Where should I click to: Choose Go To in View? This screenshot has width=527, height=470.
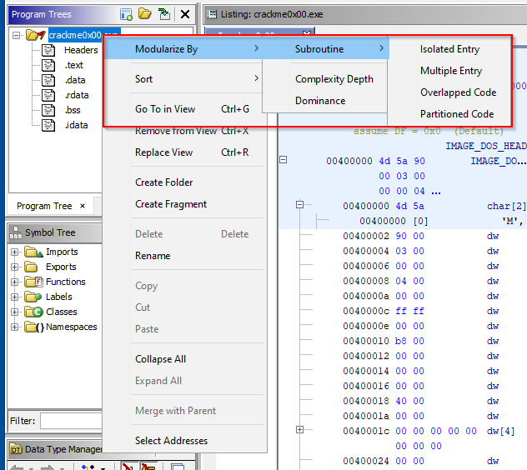tap(183, 109)
